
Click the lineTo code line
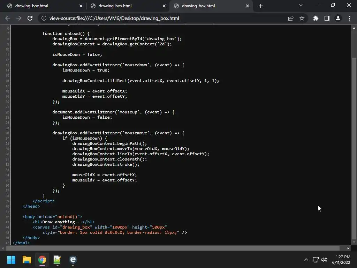click(141, 154)
